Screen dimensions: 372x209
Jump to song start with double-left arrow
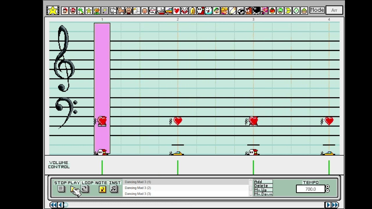53,205
